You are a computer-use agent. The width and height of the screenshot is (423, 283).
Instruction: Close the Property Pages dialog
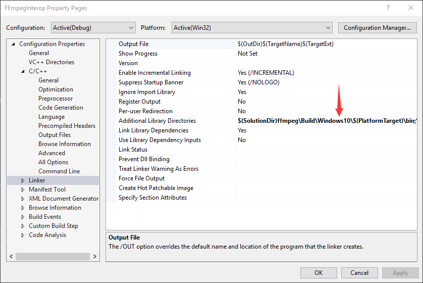coord(410,8)
